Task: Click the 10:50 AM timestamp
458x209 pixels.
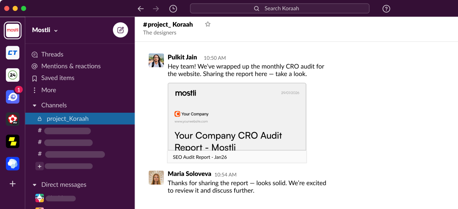Action: 215,58
